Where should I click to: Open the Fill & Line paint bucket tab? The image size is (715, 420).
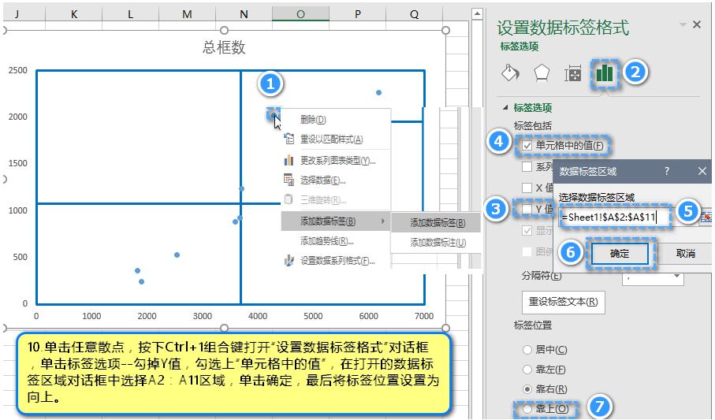pos(510,73)
